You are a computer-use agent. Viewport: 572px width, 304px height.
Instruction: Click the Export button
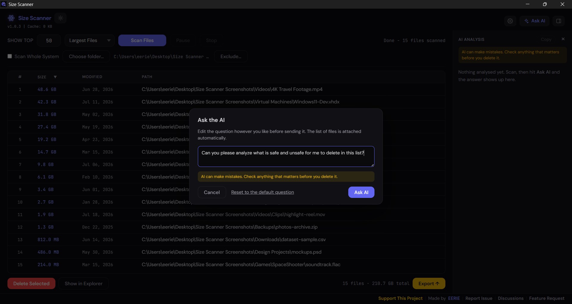click(x=429, y=283)
